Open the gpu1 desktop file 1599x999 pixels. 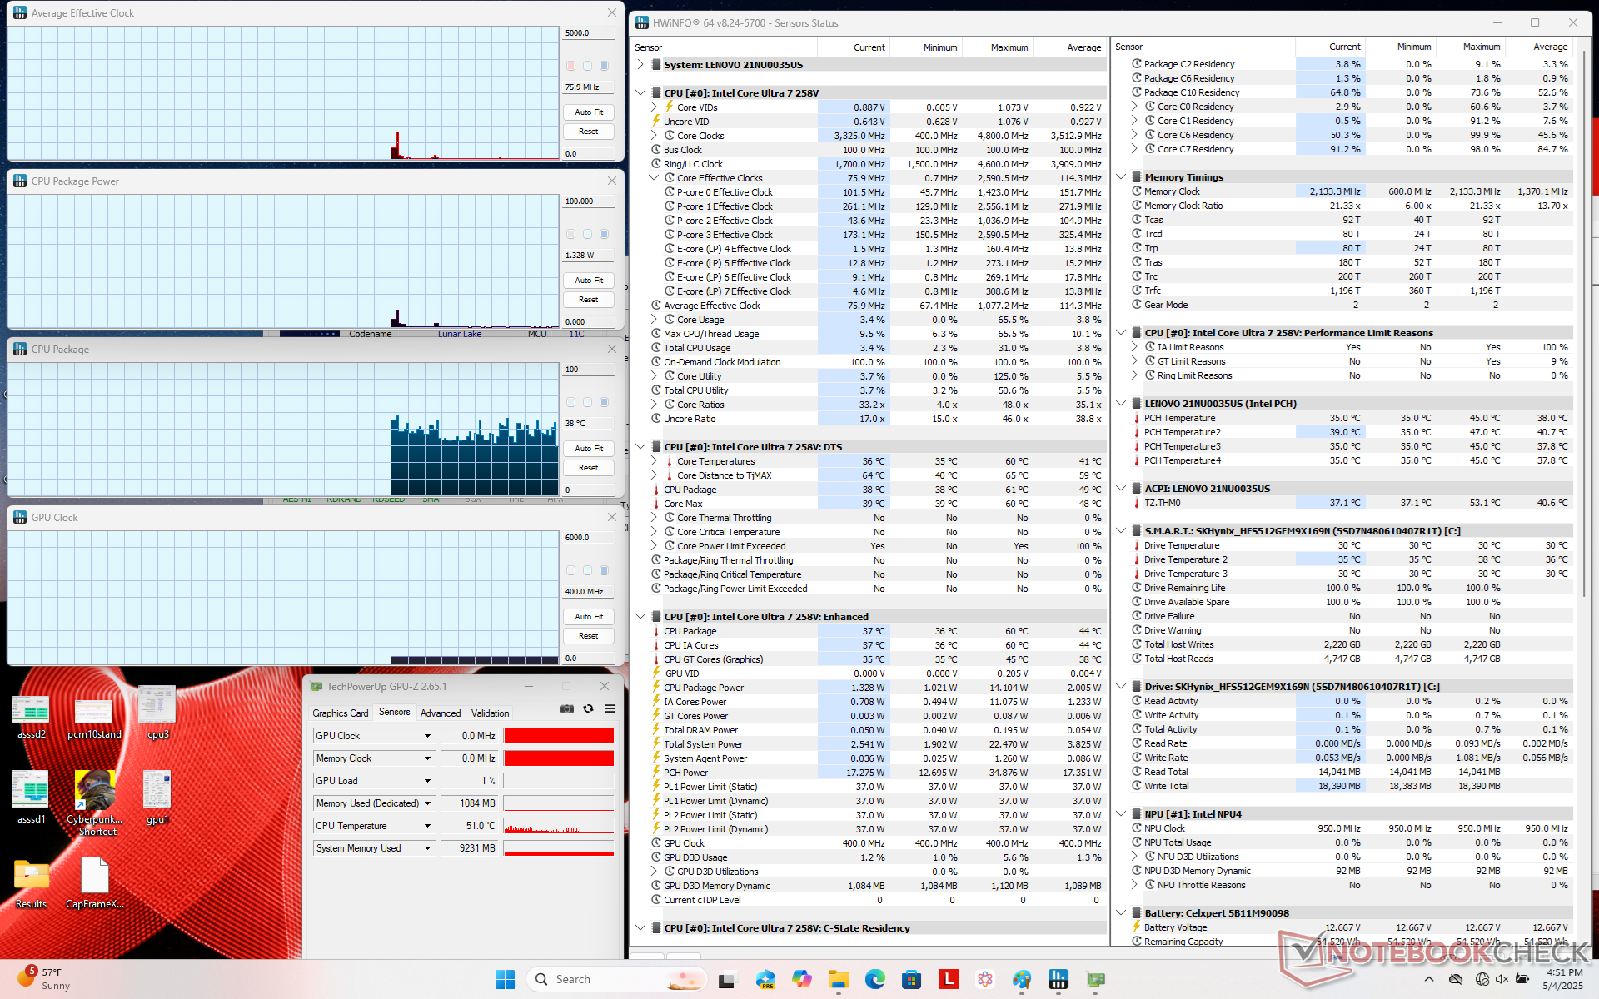tap(158, 798)
